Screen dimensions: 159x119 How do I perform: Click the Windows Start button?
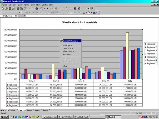(x=4, y=117)
